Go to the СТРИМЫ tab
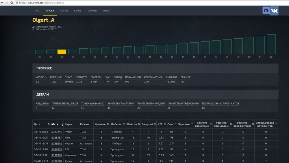Screen dimensions: 289x163 pyautogui.click(x=92, y=11)
